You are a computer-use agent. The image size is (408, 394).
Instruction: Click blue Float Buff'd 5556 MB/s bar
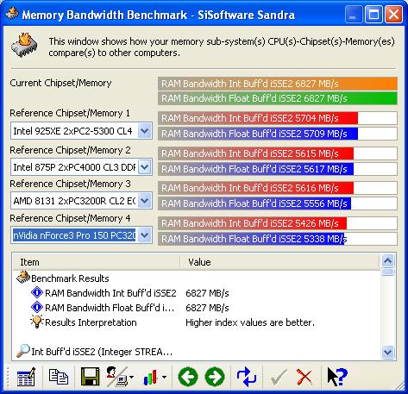tap(254, 203)
